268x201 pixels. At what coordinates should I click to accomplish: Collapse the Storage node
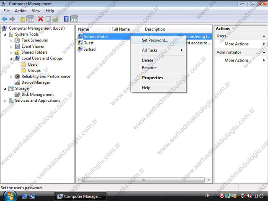click(x=5, y=89)
